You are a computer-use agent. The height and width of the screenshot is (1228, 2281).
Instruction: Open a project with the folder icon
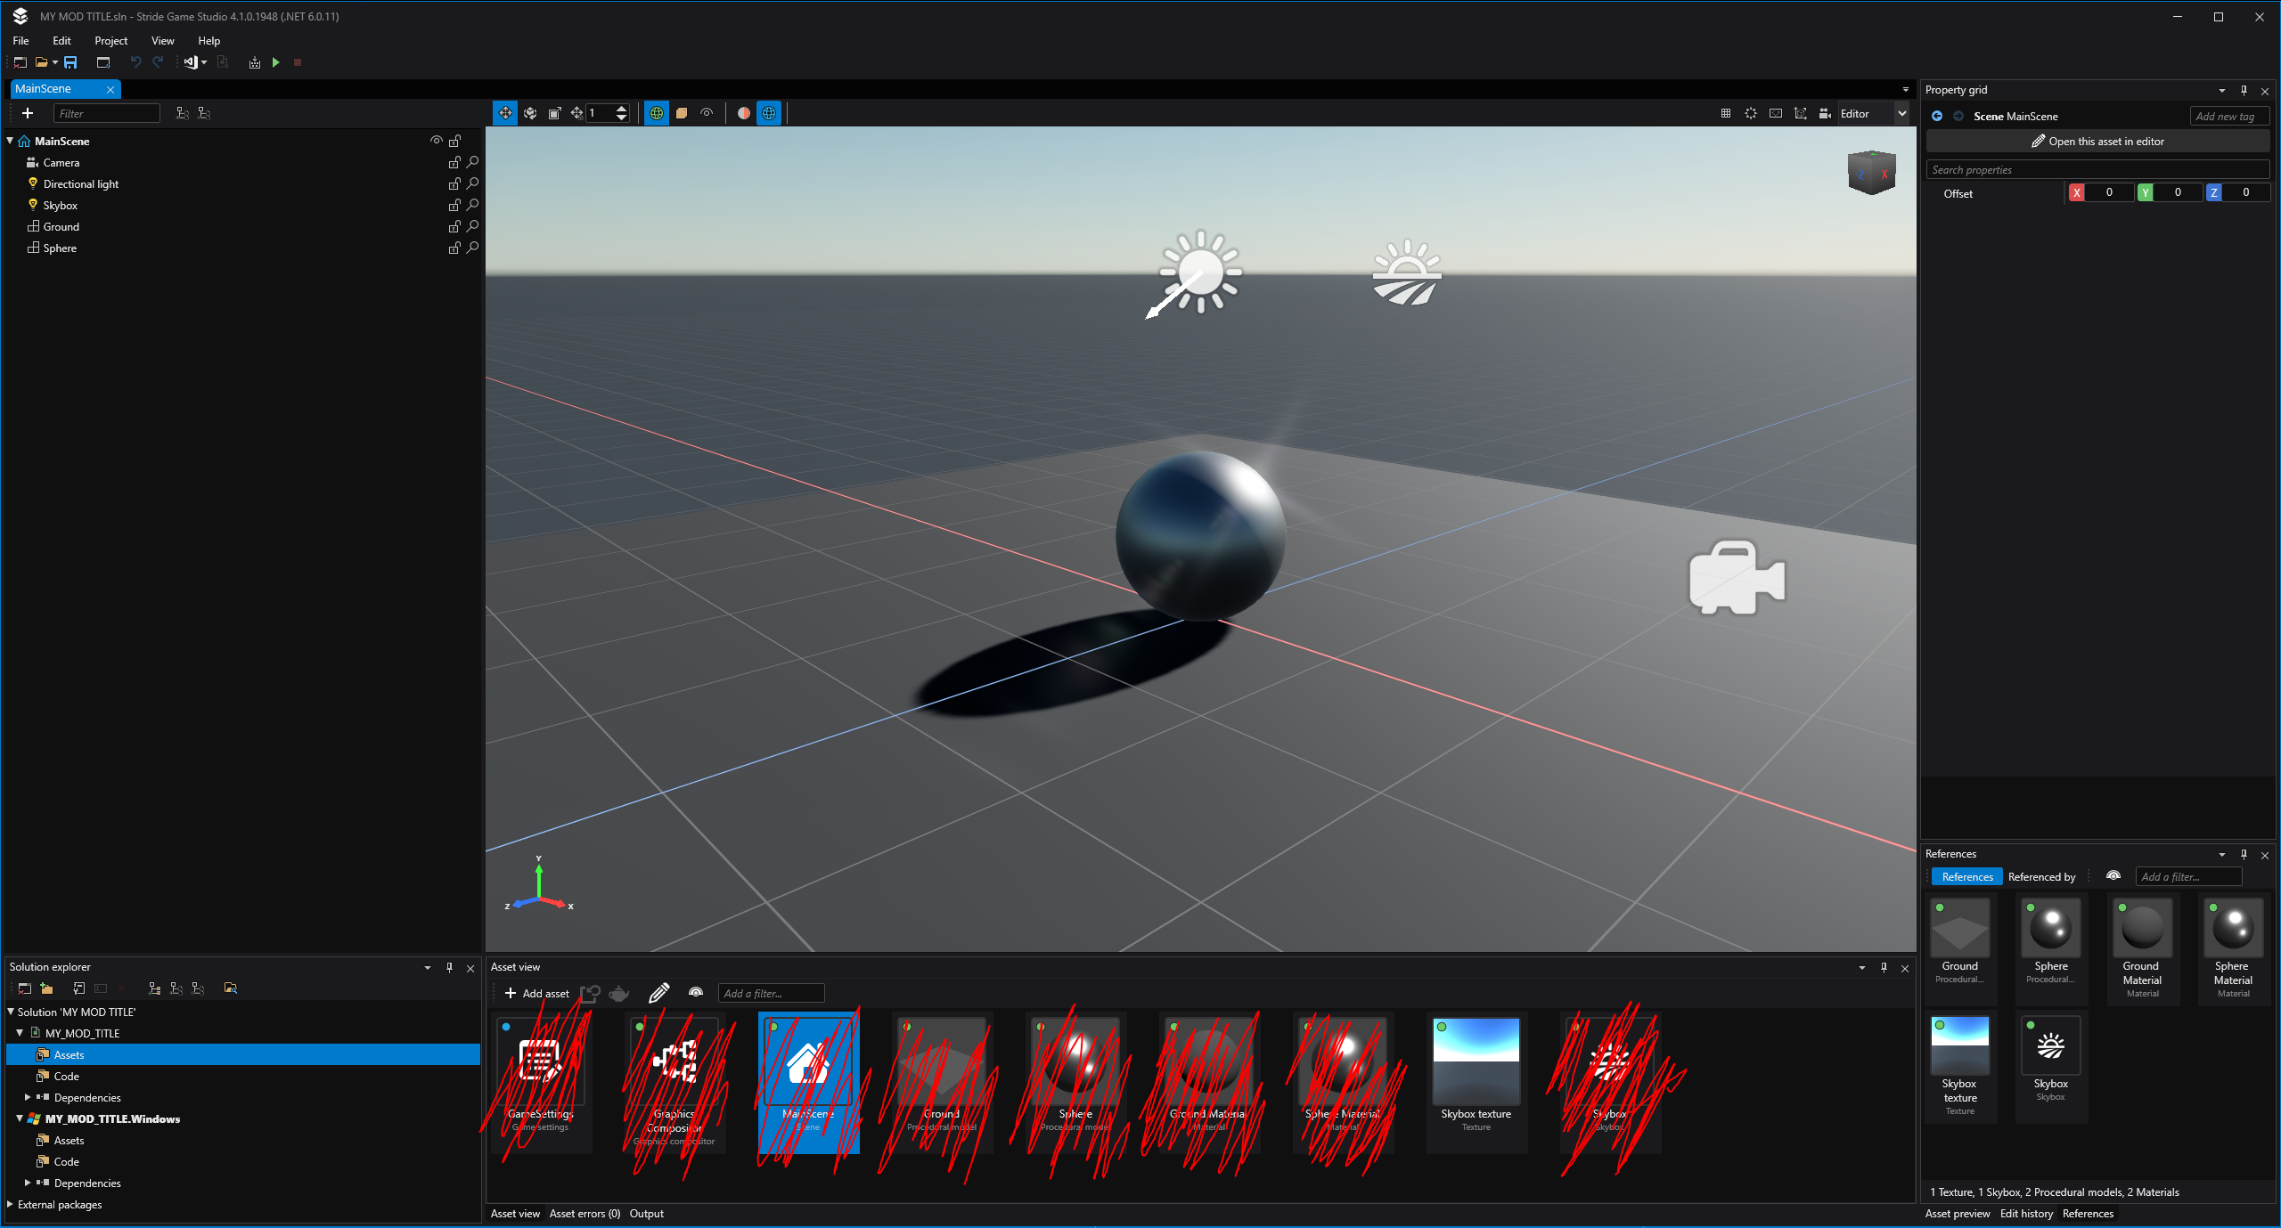(x=41, y=62)
